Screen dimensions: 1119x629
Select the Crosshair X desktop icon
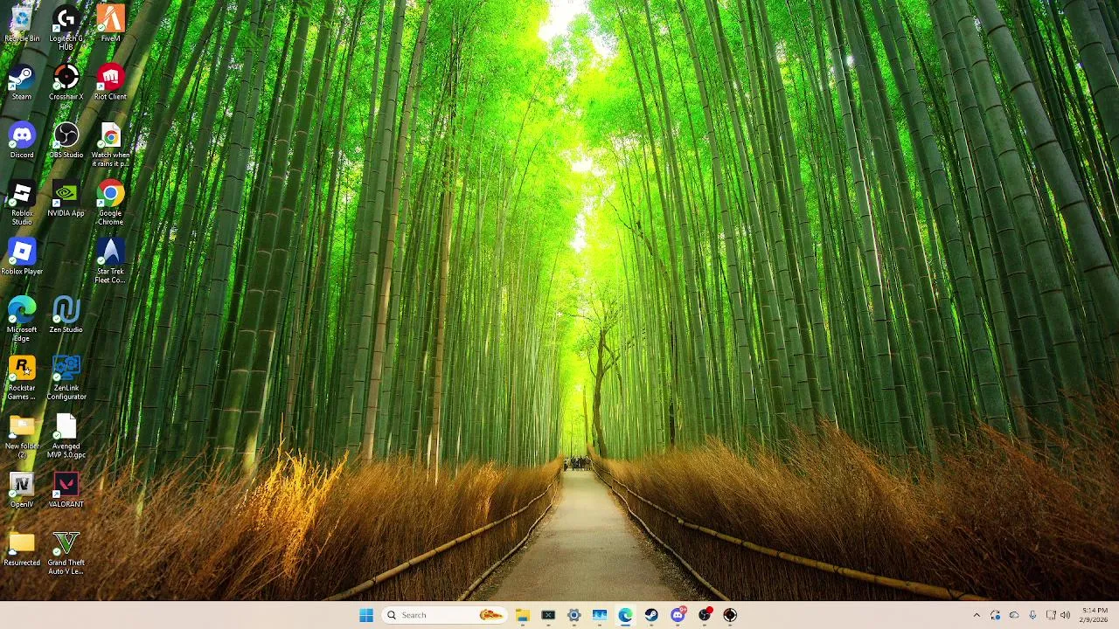[66, 83]
